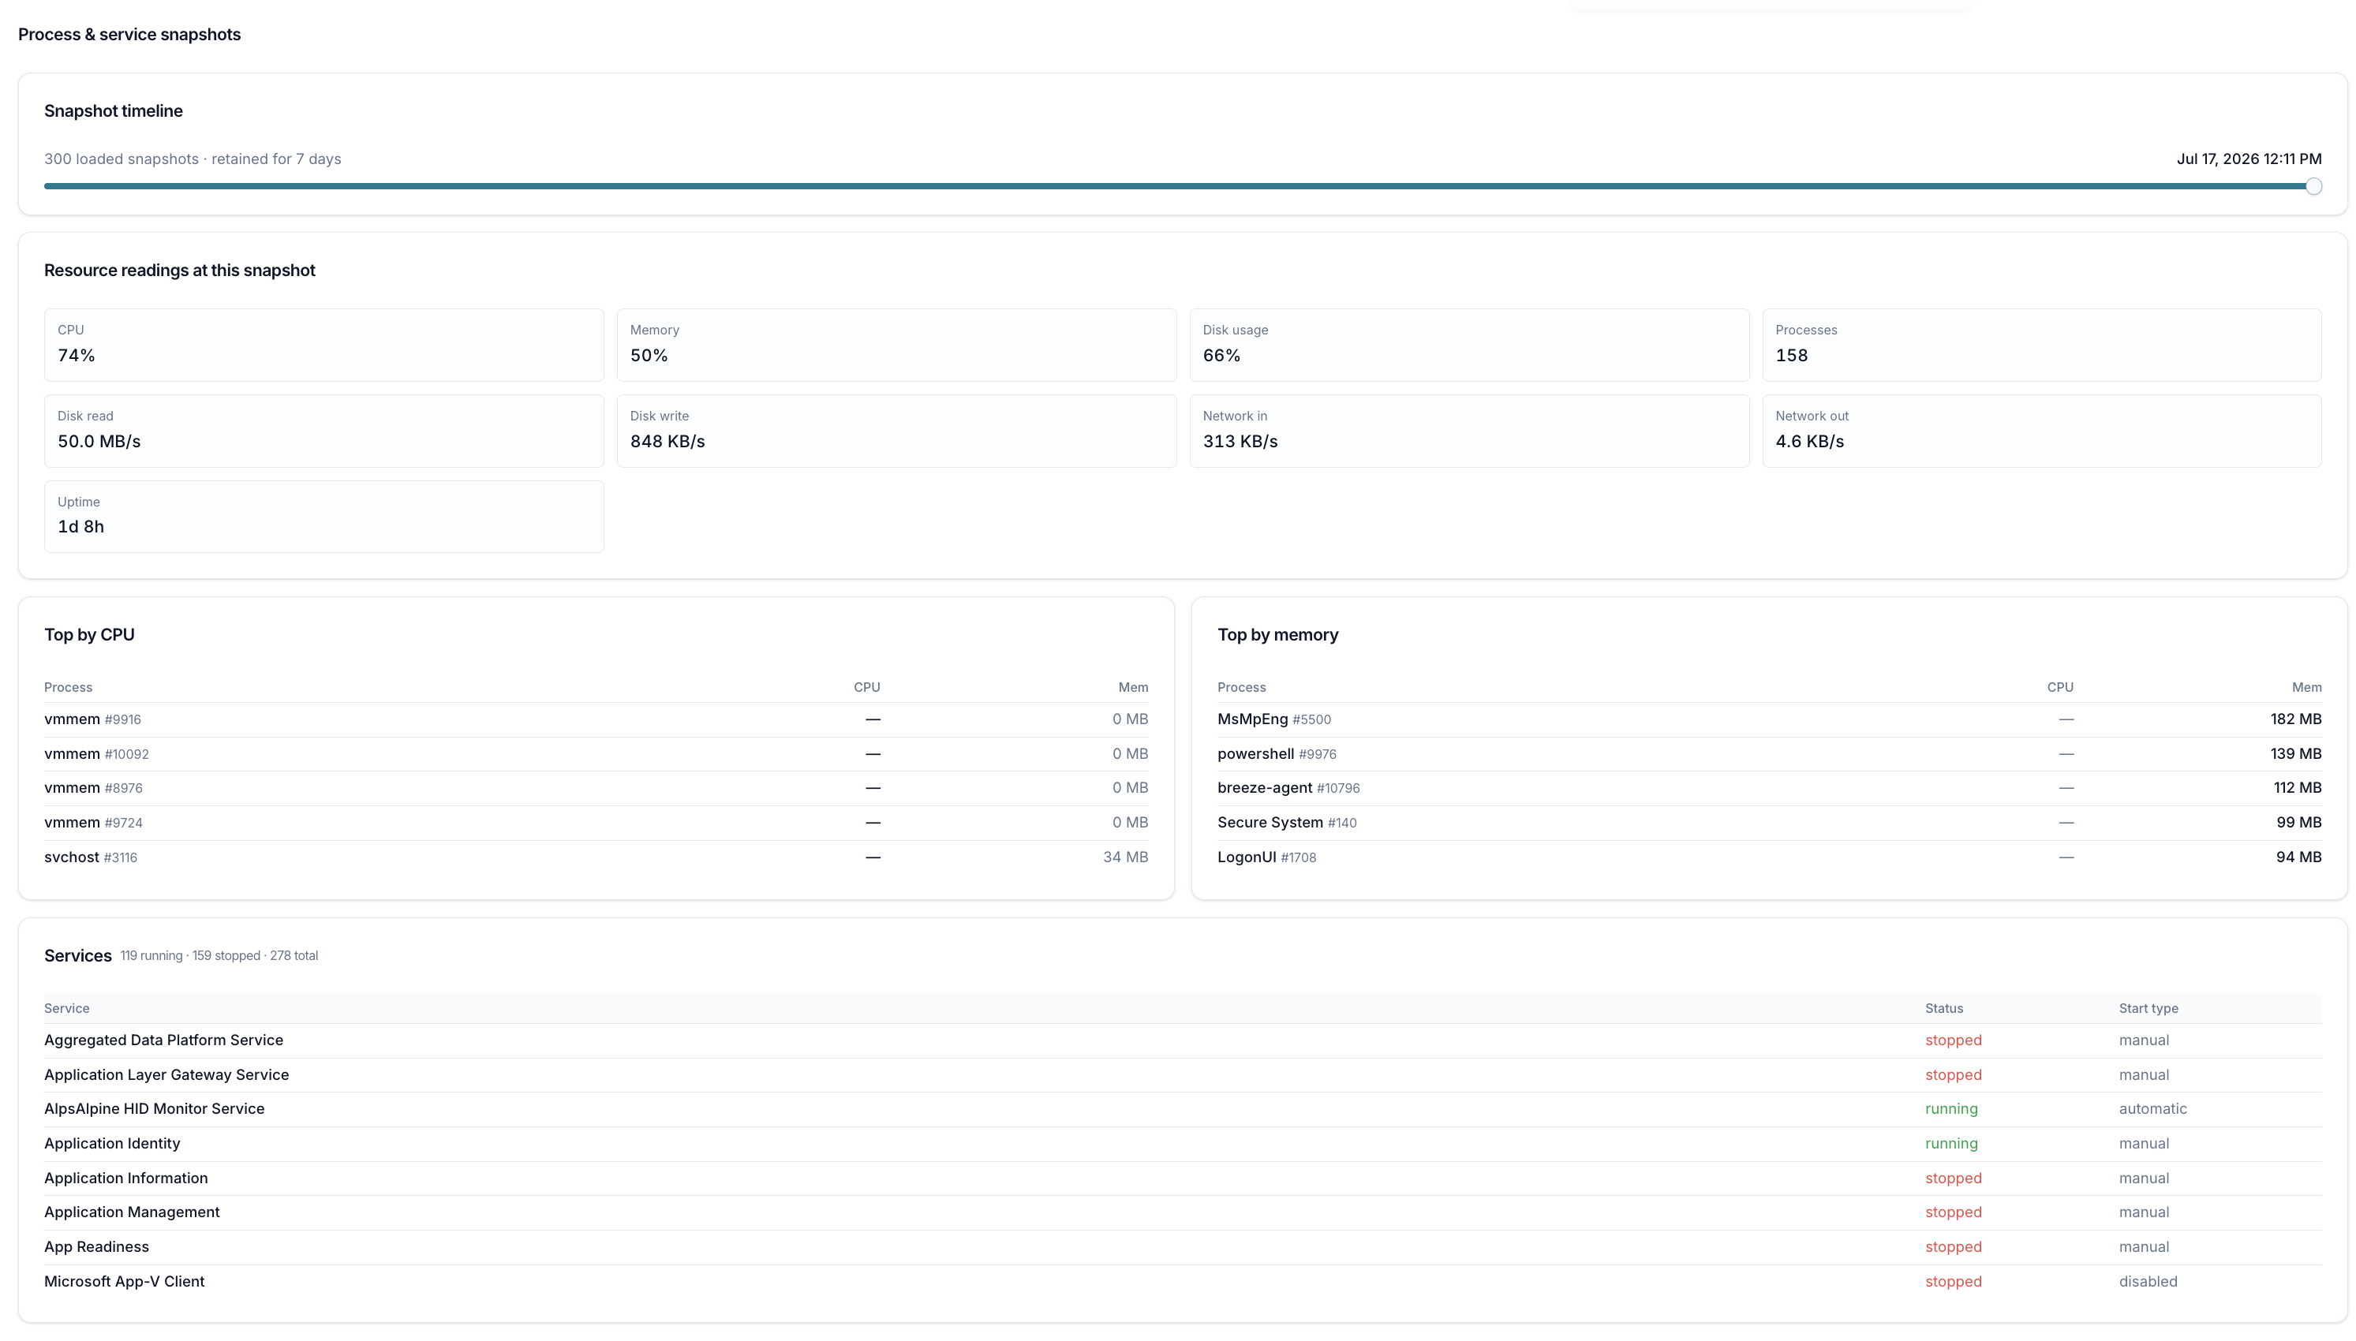Click the Disk read 50.0 MB/s value

click(99, 441)
